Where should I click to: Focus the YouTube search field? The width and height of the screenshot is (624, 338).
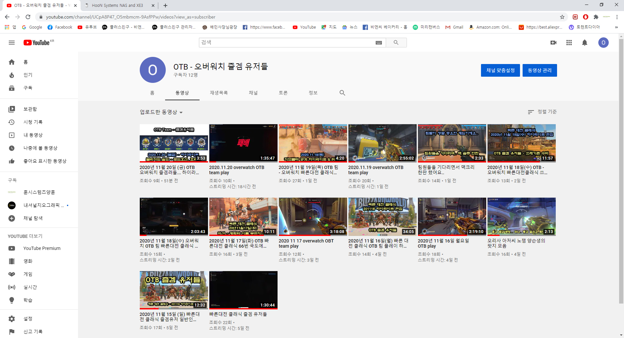point(286,43)
